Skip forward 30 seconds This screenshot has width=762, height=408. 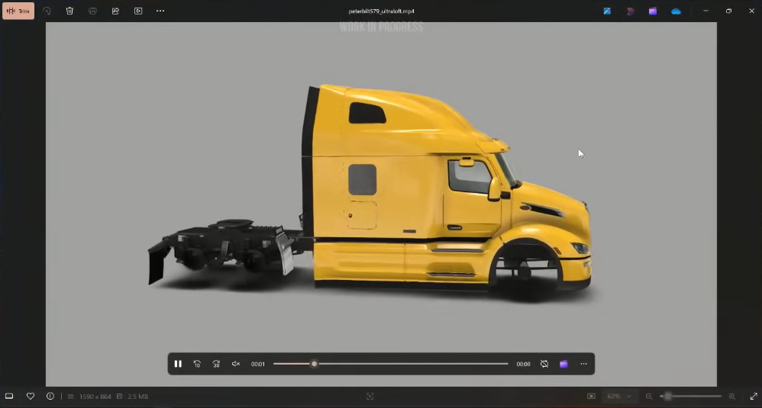click(216, 364)
